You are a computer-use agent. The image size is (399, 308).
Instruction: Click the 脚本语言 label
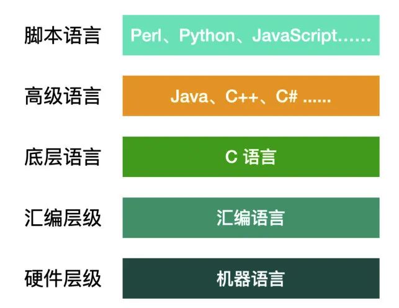point(63,35)
